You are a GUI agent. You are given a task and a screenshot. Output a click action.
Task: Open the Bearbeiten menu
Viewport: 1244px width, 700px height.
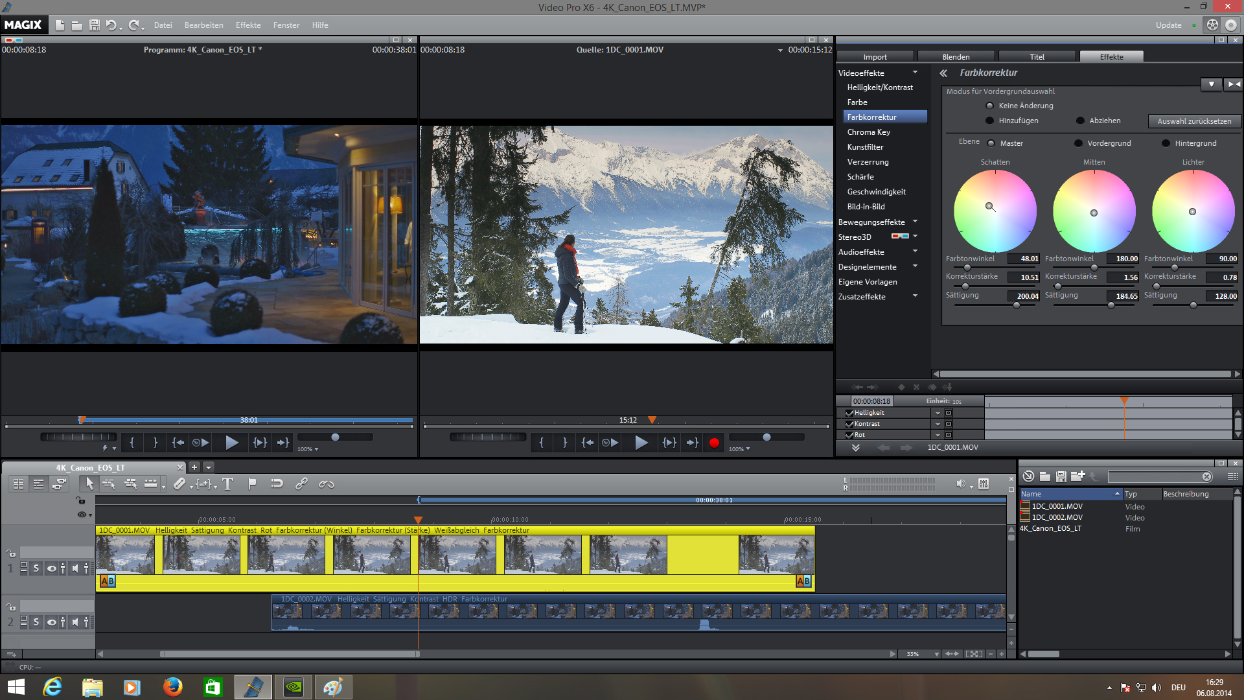[x=203, y=25]
